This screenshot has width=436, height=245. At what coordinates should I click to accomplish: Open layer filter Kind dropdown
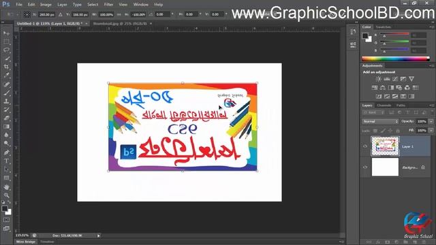[x=373, y=112]
